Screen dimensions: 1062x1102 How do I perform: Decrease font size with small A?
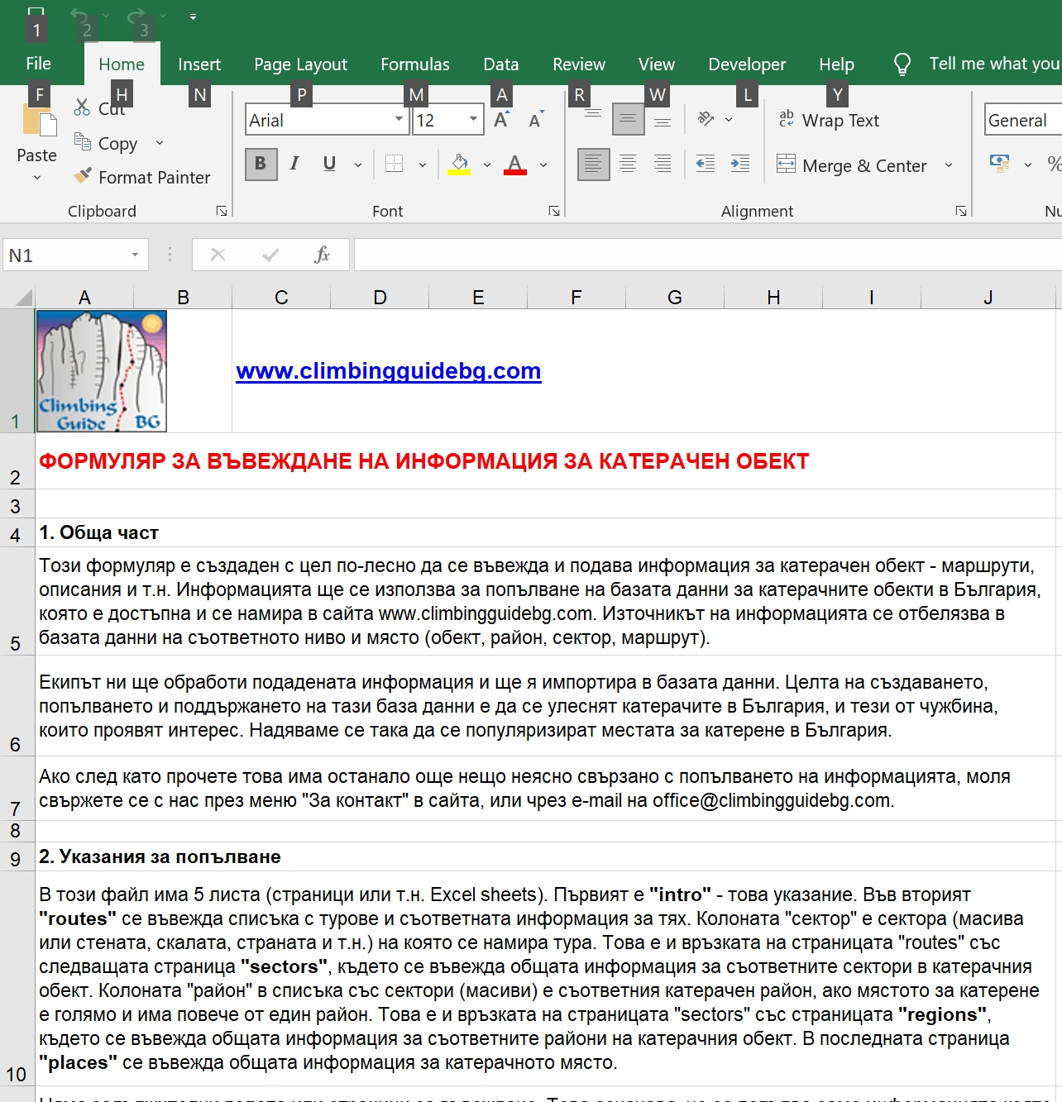(x=536, y=120)
